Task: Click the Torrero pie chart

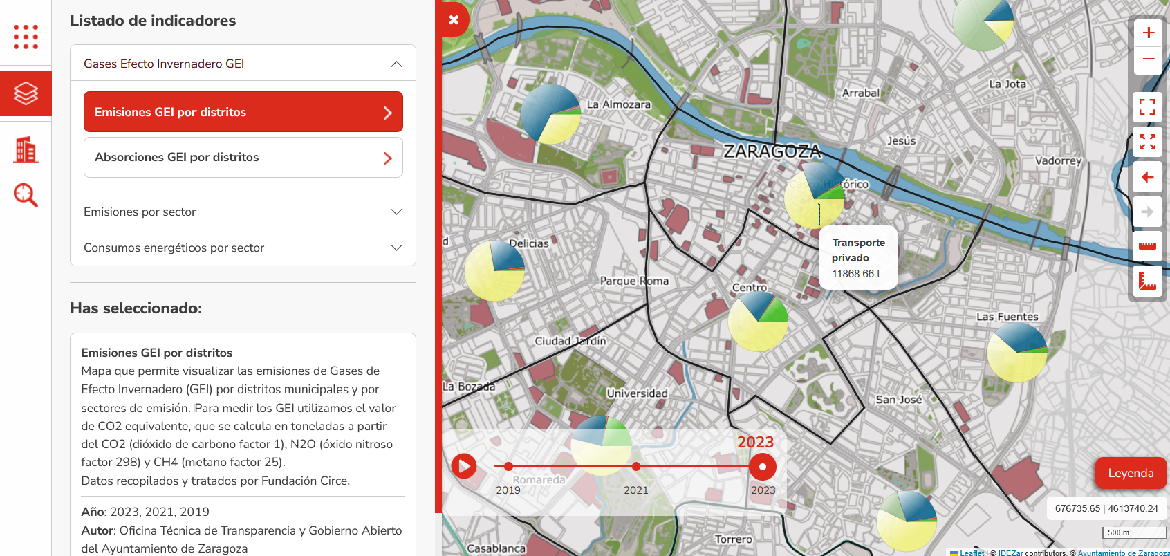Action: (x=907, y=521)
